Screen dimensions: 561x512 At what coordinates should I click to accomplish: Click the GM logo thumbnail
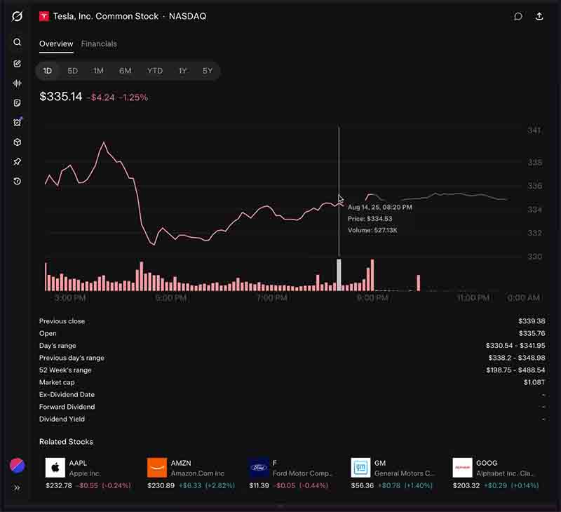(360, 467)
